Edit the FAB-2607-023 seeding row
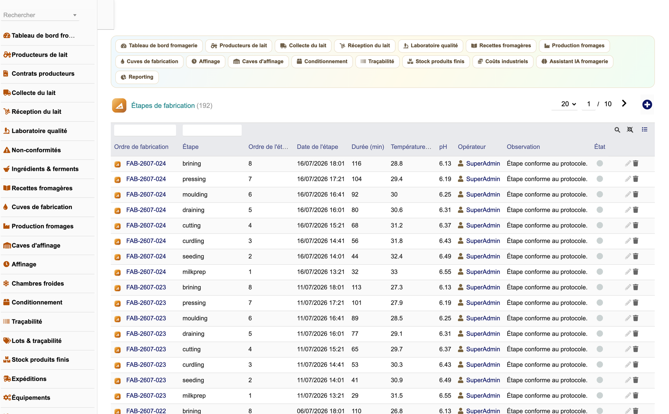Viewport: 669px width, 414px height. (x=628, y=380)
